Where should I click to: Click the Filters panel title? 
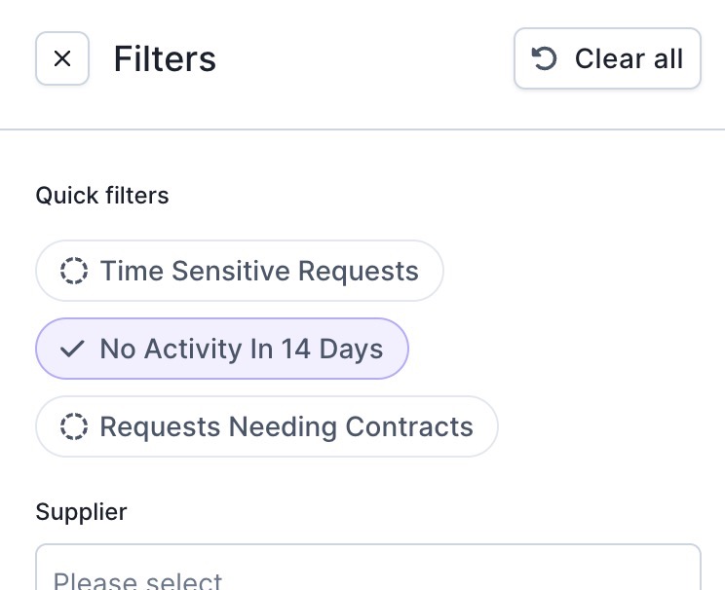coord(165,58)
